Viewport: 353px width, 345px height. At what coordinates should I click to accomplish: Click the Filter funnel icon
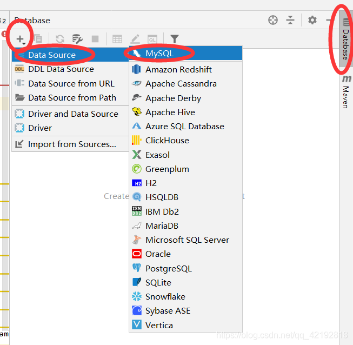tap(175, 39)
